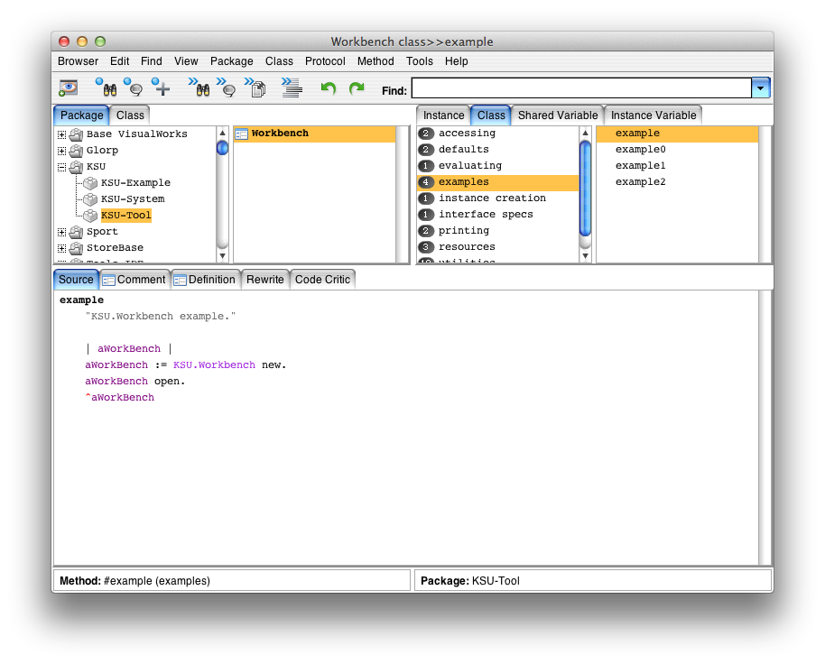The image size is (825, 664).
Task: Open the Comment tab
Action: (135, 279)
